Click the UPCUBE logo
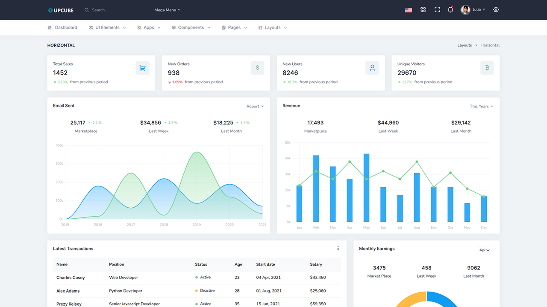The image size is (547, 307). pyautogui.click(x=61, y=10)
